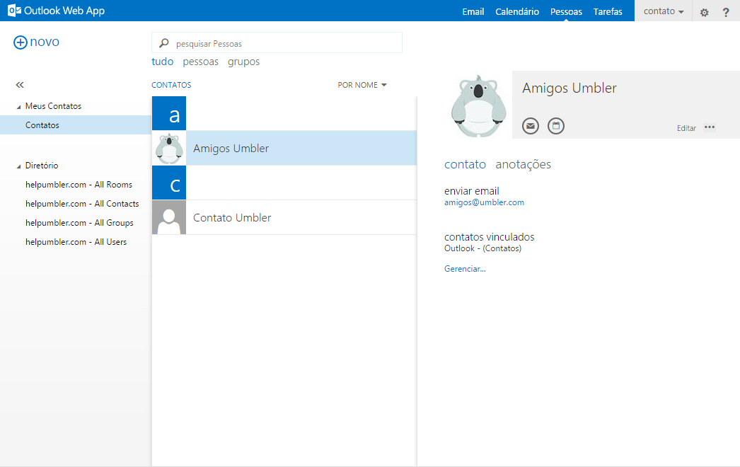This screenshot has width=740, height=467.
Task: Collapse the 'Meus Contatos' tree section
Action: point(18,107)
